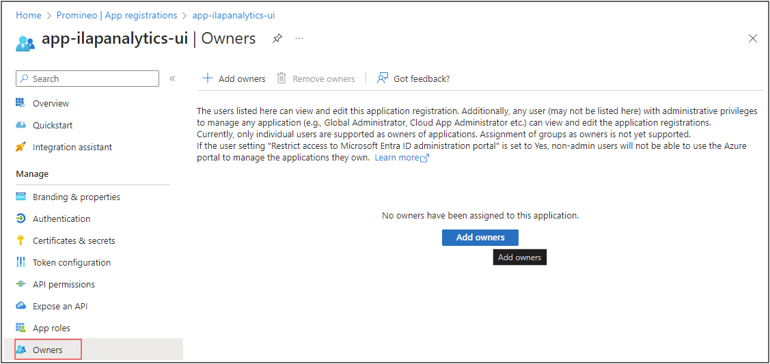Viewport: 770px width, 364px height.
Task: Click Add owners in the toolbar
Action: [234, 79]
